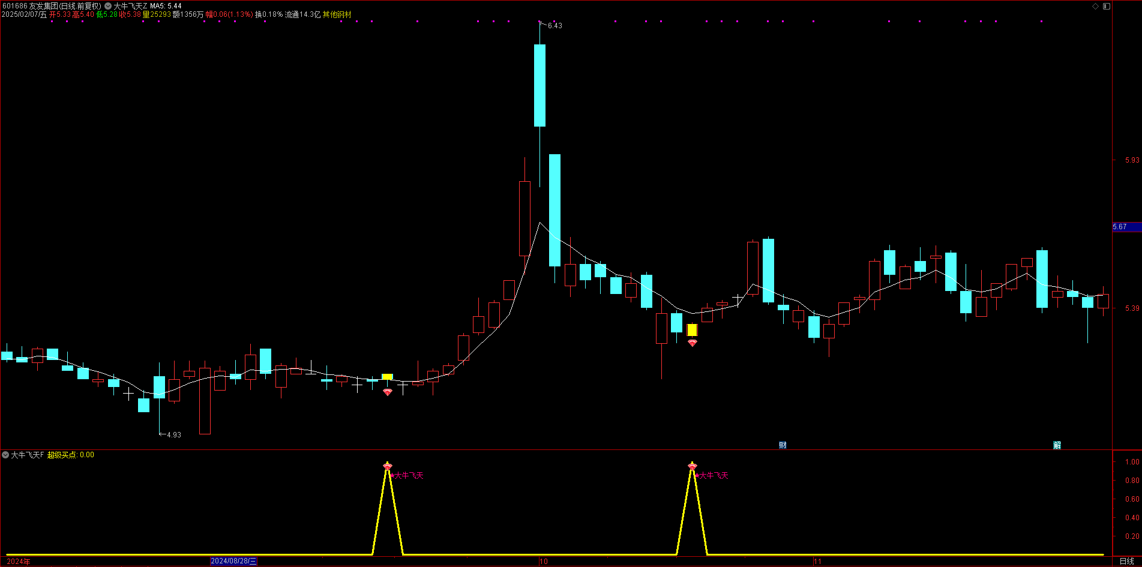Click the second red gem signal below the yellow candle

693,343
